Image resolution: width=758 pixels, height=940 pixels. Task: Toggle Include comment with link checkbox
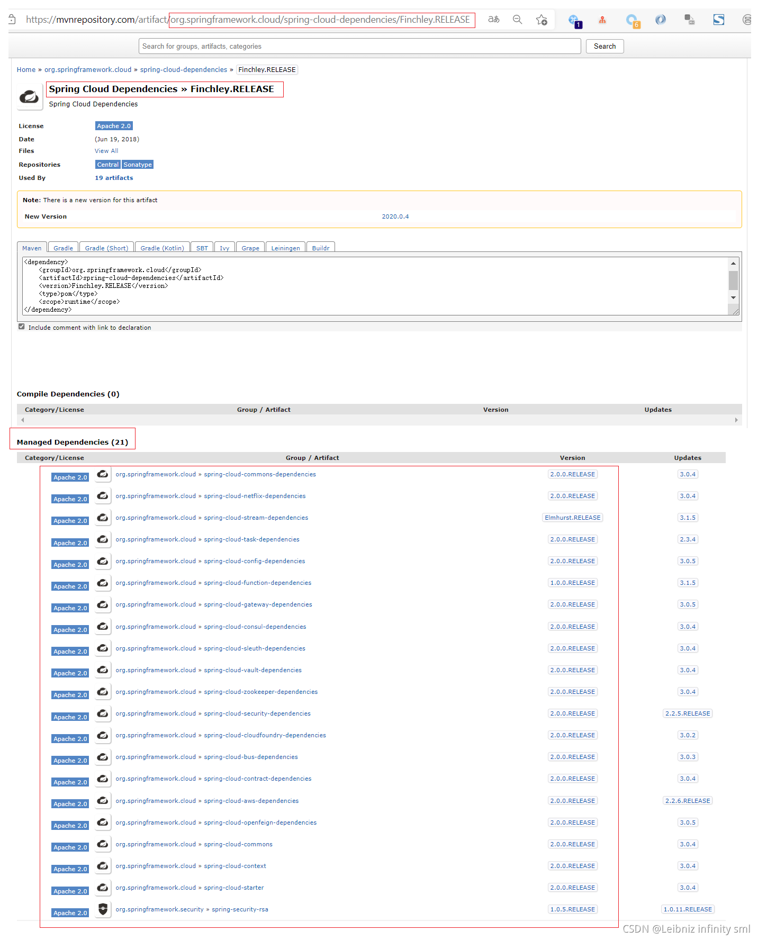click(x=22, y=327)
